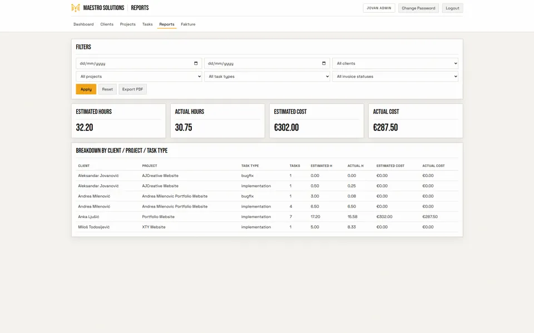Viewport: 534px width, 333px height.
Task: Click the FILTERS panel heading
Action: [x=83, y=47]
